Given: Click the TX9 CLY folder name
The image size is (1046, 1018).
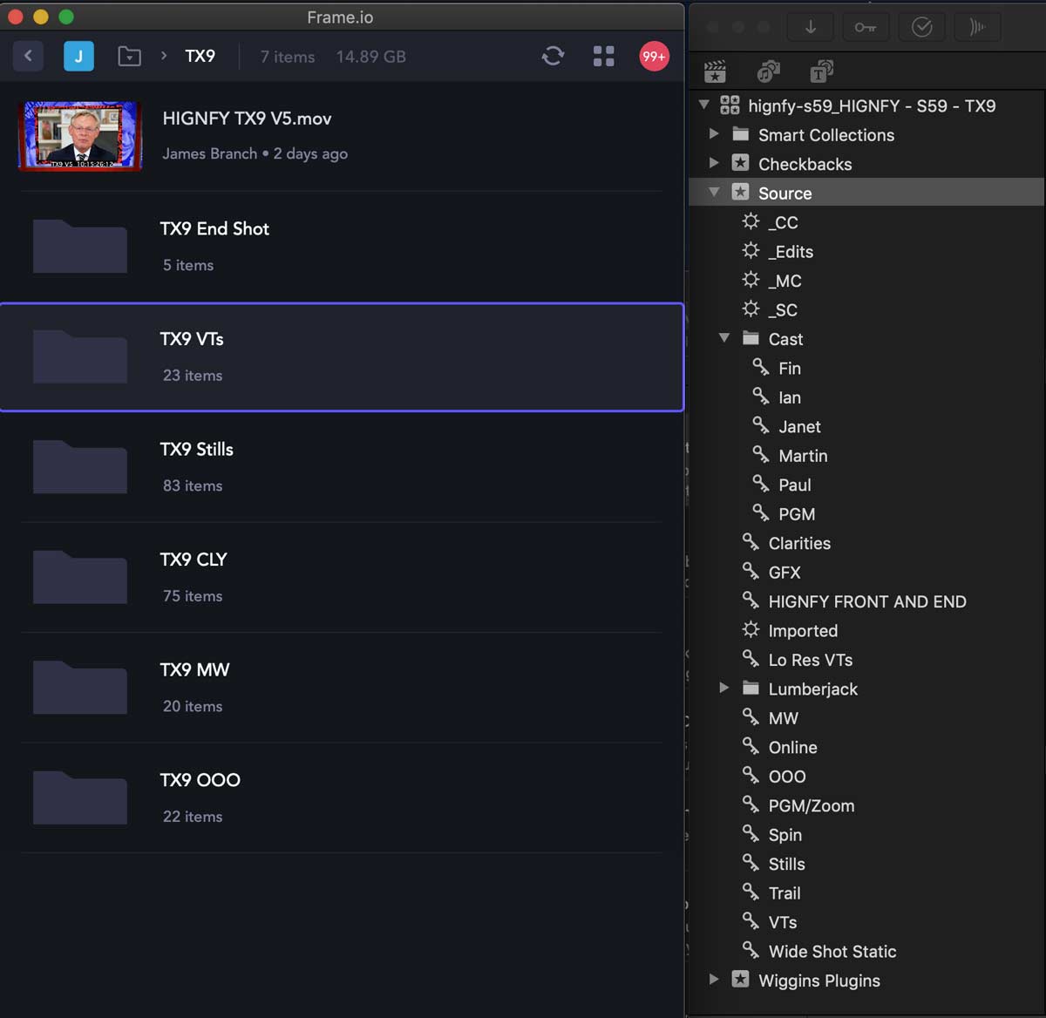Looking at the screenshot, I should click(x=194, y=560).
